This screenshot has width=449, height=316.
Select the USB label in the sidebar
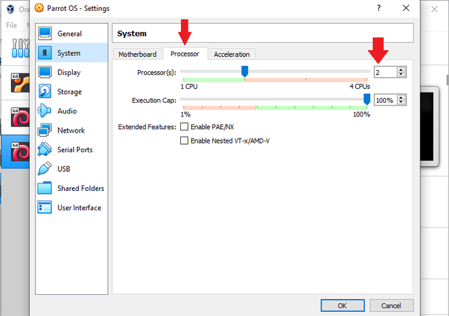point(63,169)
